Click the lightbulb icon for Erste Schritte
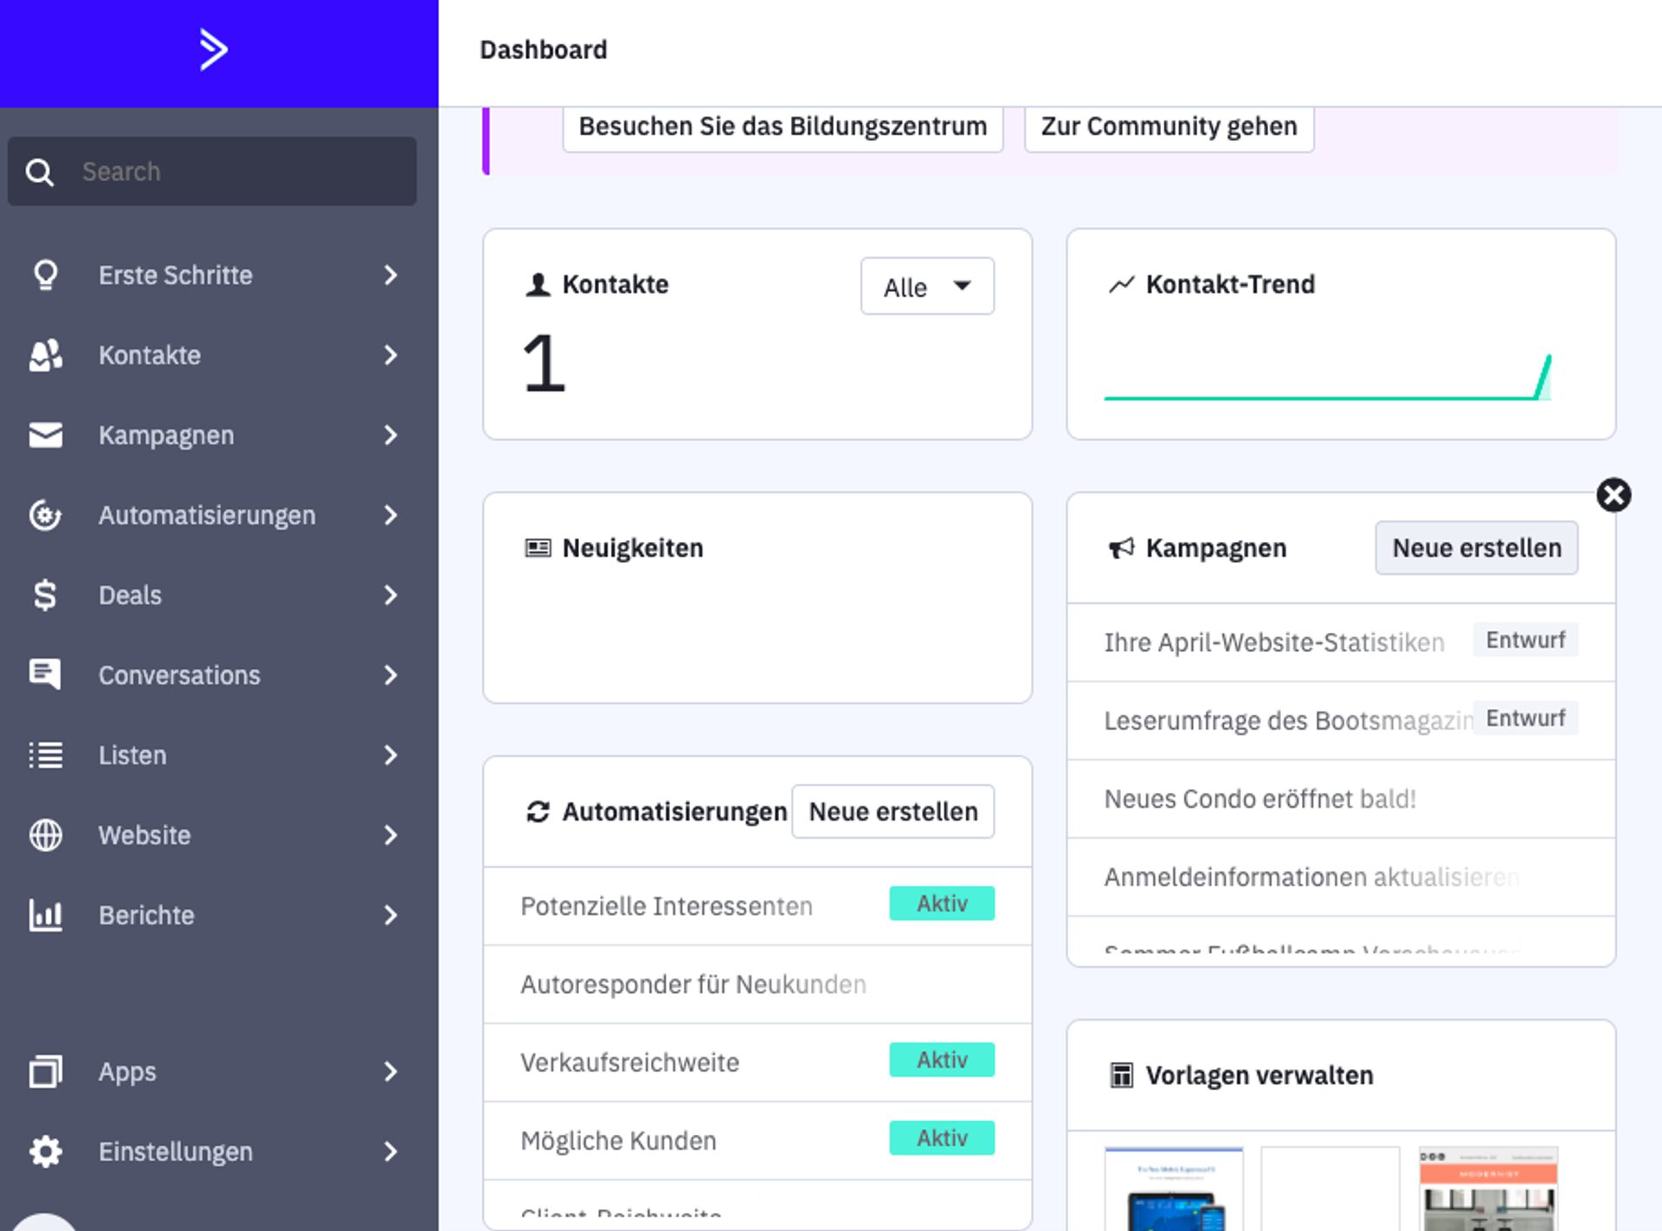 coord(45,275)
